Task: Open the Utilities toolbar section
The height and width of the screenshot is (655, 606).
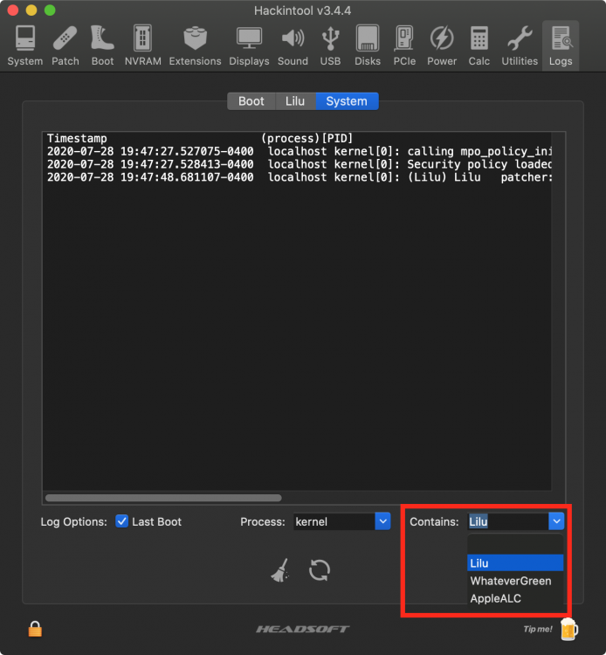Action: pos(520,45)
